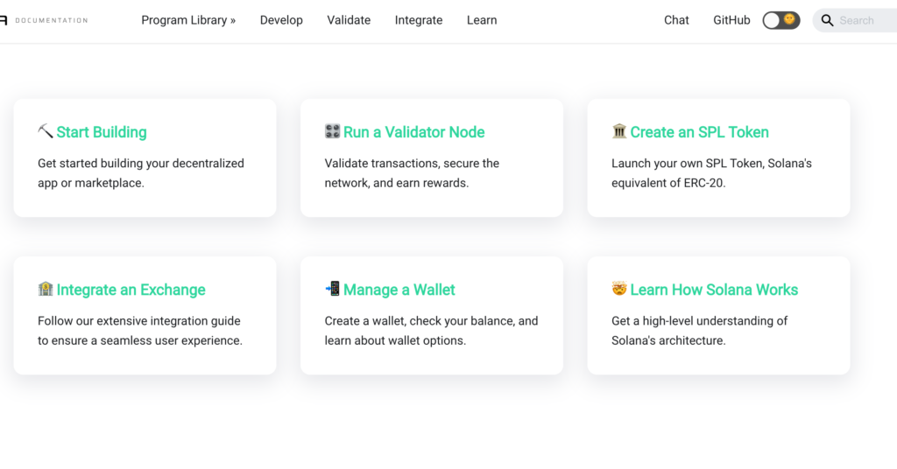
Task: Click text 'Follow our extensive integration guide to ensure a seamless user experience.'
Action: point(140,331)
